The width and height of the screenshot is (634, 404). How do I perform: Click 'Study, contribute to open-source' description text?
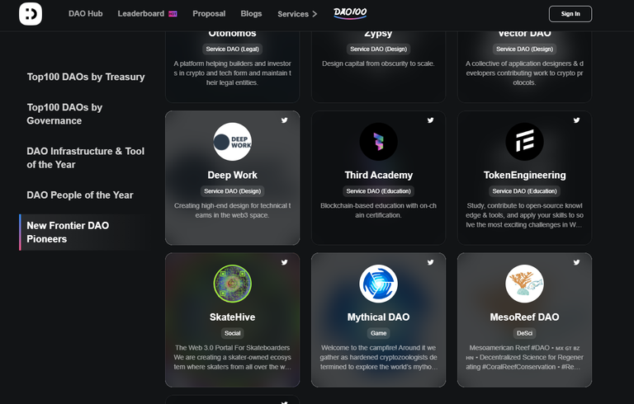click(524, 215)
